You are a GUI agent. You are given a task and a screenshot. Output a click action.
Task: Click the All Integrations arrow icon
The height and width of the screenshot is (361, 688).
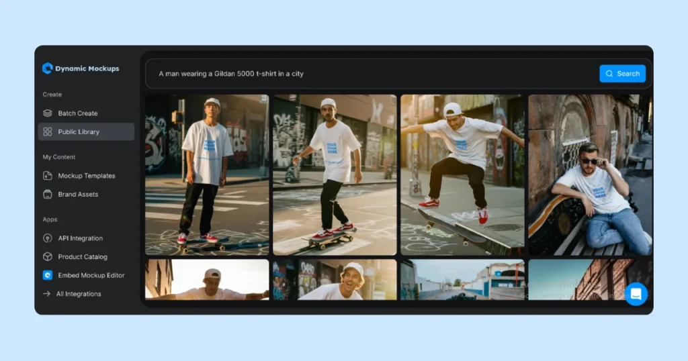(47, 294)
